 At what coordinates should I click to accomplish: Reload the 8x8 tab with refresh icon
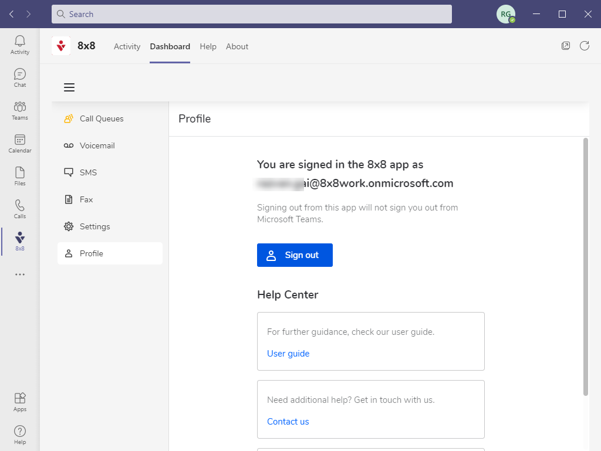pyautogui.click(x=584, y=46)
